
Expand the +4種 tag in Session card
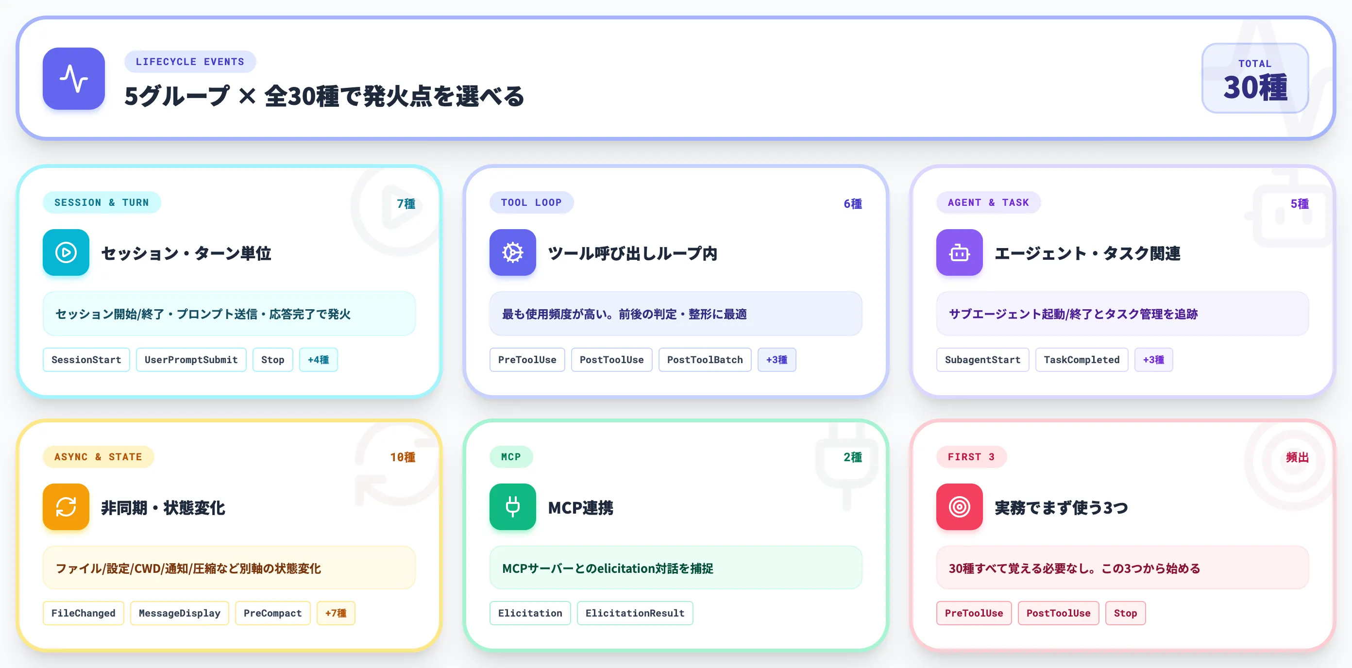(319, 360)
